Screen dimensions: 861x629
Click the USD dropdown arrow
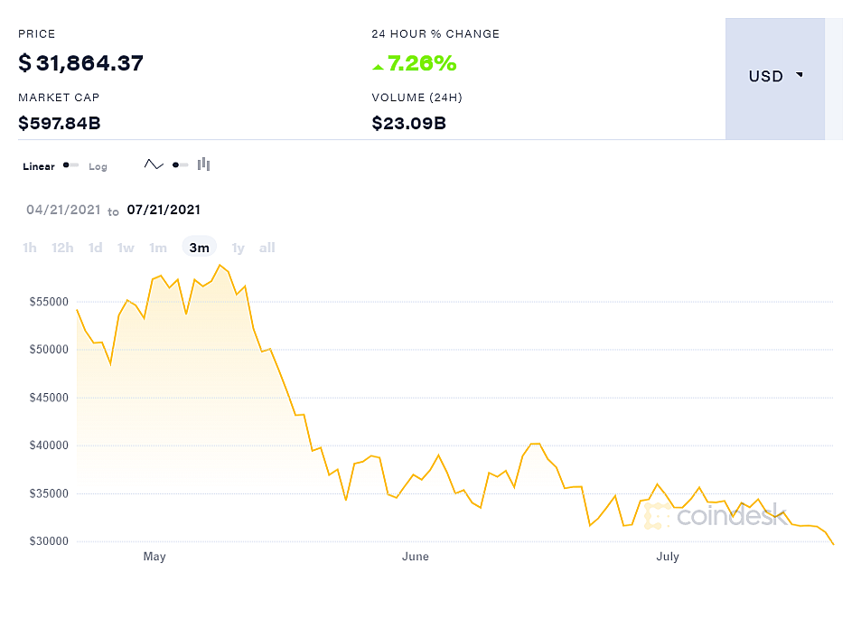pos(800,76)
